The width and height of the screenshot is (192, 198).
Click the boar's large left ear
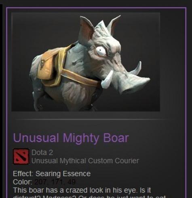point(87,30)
